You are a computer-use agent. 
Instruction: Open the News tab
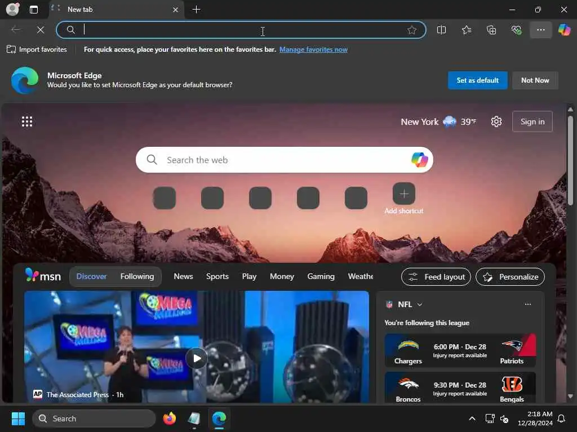(x=183, y=276)
